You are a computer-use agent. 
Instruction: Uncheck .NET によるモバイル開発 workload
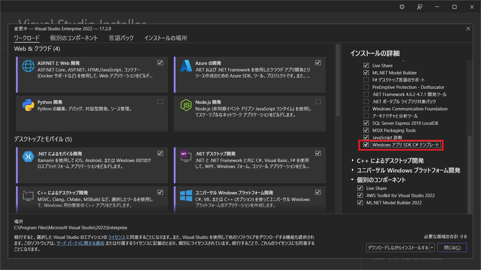[160, 153]
